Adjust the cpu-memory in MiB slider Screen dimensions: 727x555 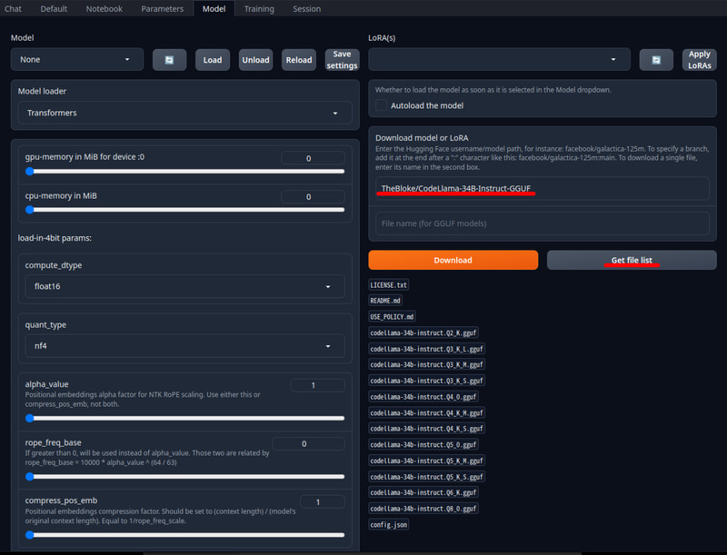tap(185, 210)
